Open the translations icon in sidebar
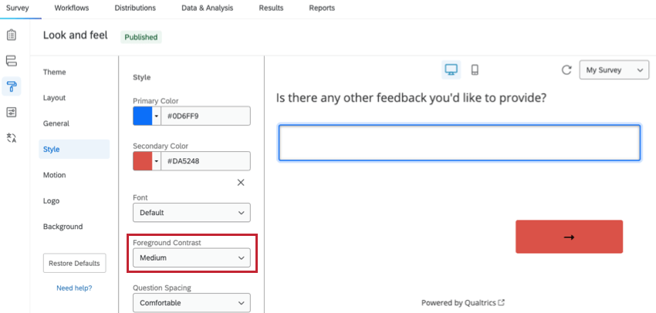Image resolution: width=656 pixels, height=313 pixels. 12,137
